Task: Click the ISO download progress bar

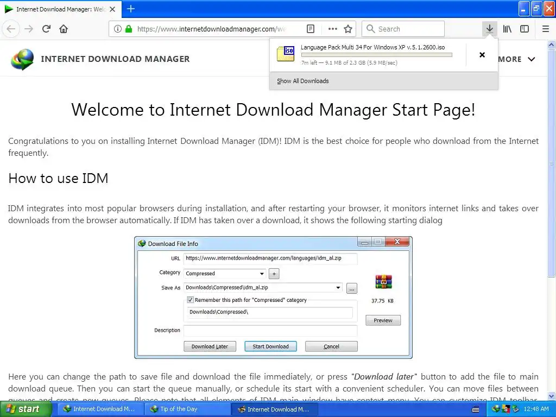Action: click(x=377, y=55)
